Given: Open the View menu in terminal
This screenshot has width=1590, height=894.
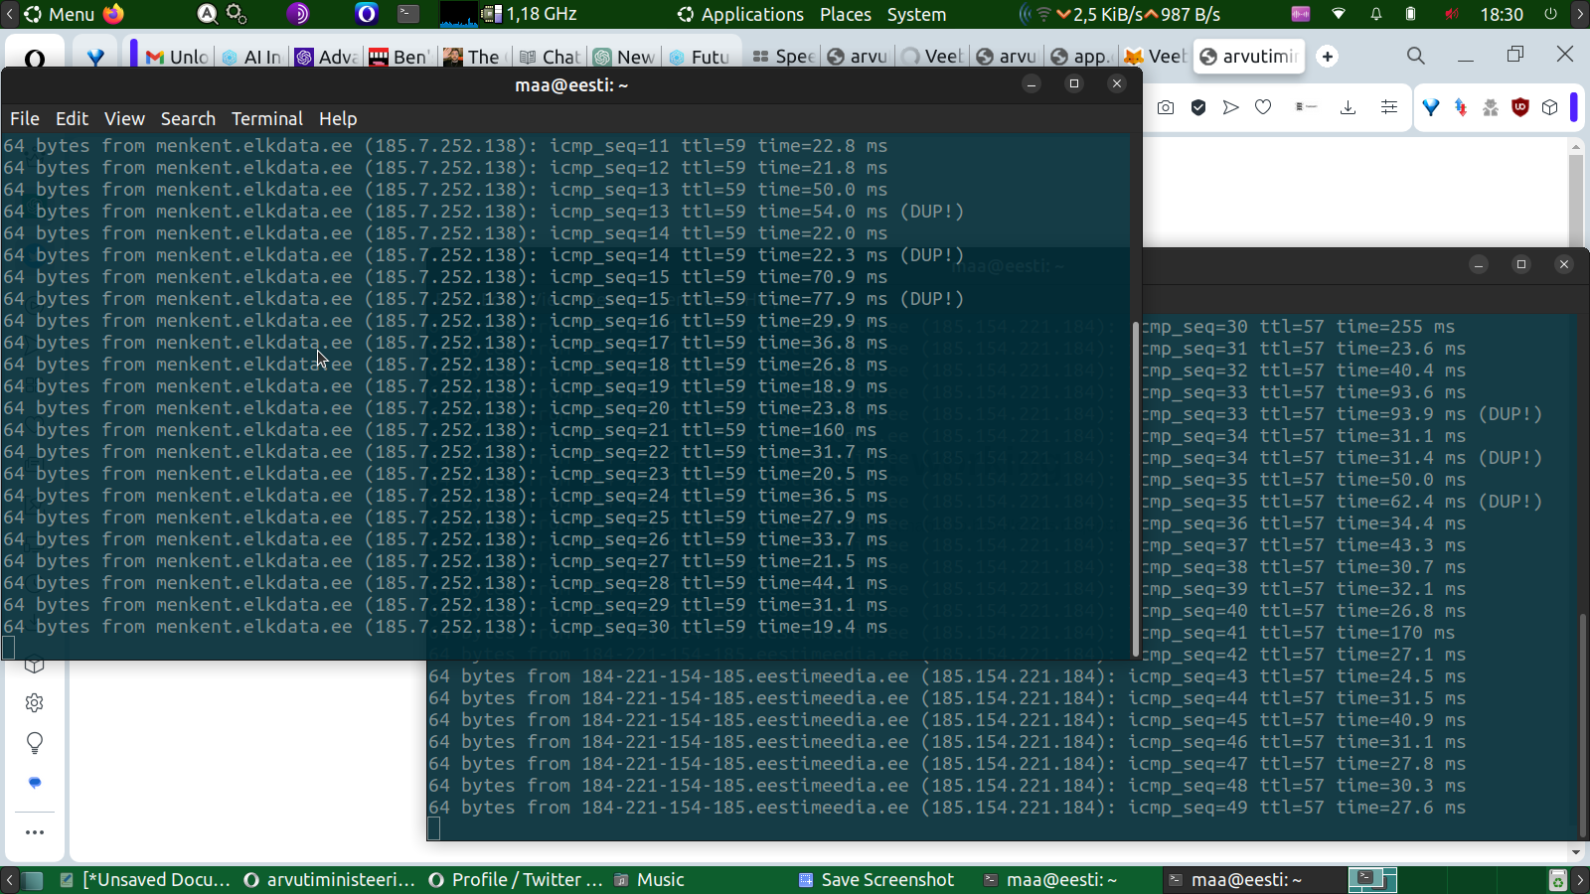Looking at the screenshot, I should (124, 118).
